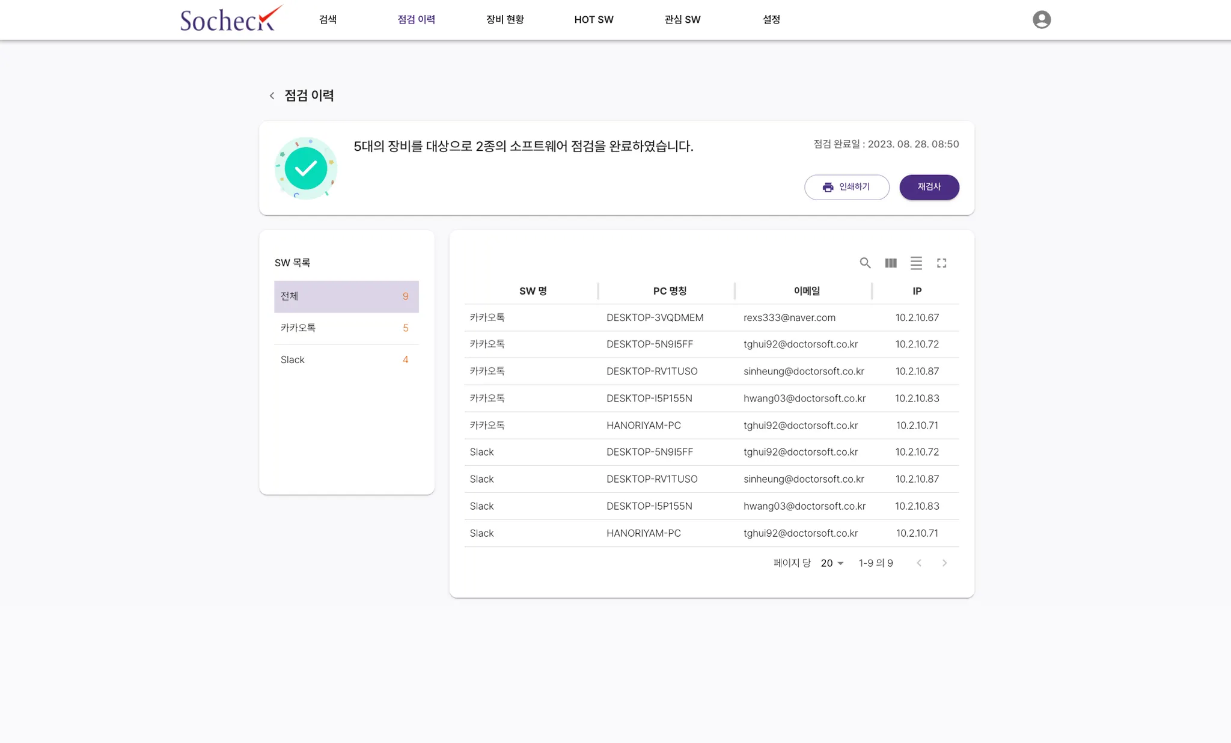Viewport: 1231px width, 743px height.
Task: Open rows per page dropdown 20
Action: tap(832, 563)
